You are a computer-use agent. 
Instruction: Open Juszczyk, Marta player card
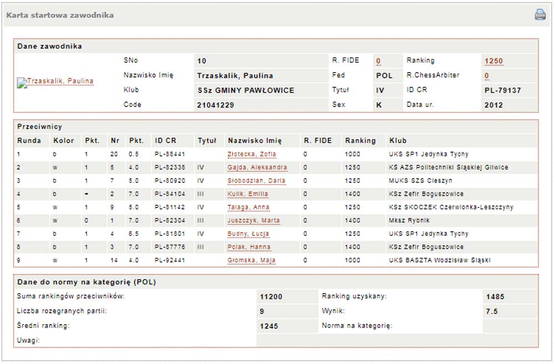point(253,221)
